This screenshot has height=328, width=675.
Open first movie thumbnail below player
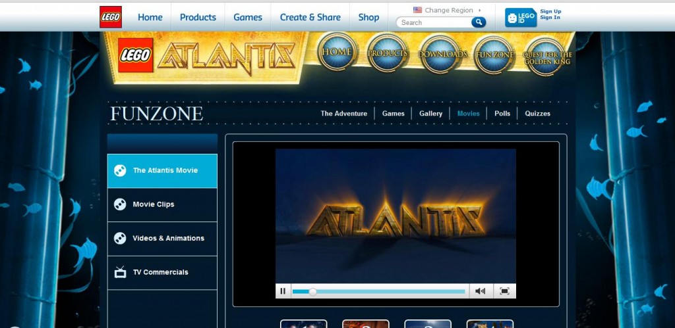[x=303, y=324]
